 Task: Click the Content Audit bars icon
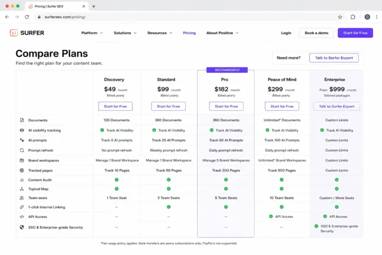(22, 180)
